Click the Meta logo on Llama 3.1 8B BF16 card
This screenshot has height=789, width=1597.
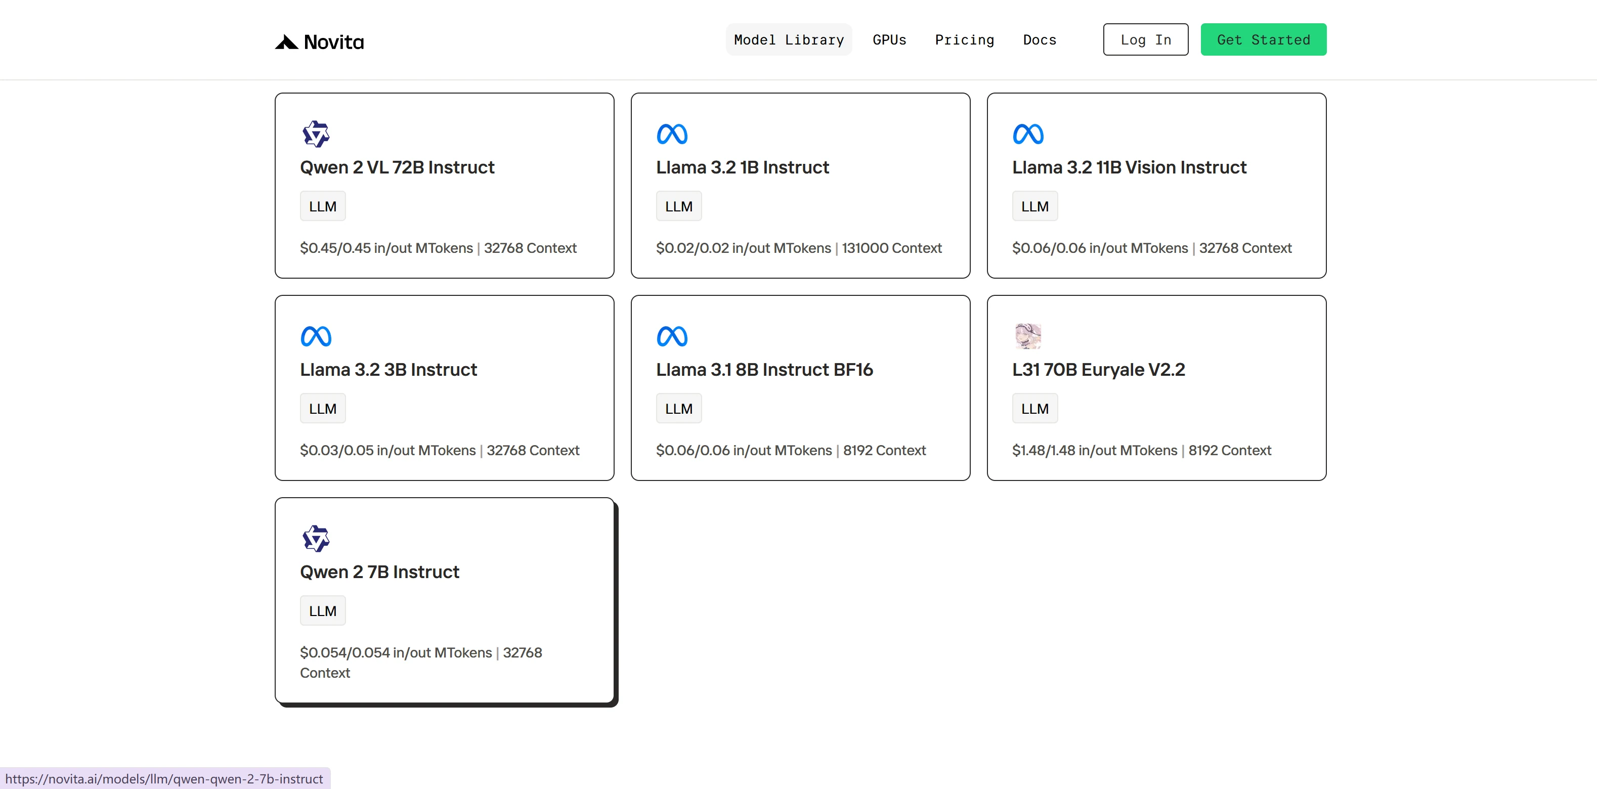pos(672,336)
